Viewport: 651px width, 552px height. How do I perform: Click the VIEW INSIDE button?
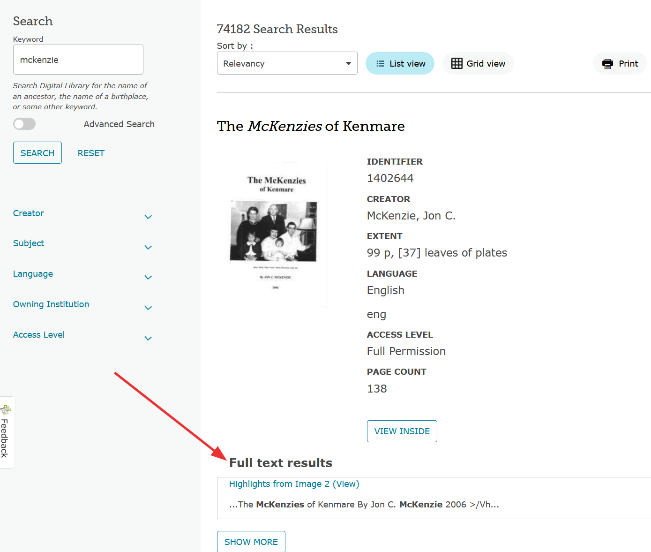coord(402,431)
